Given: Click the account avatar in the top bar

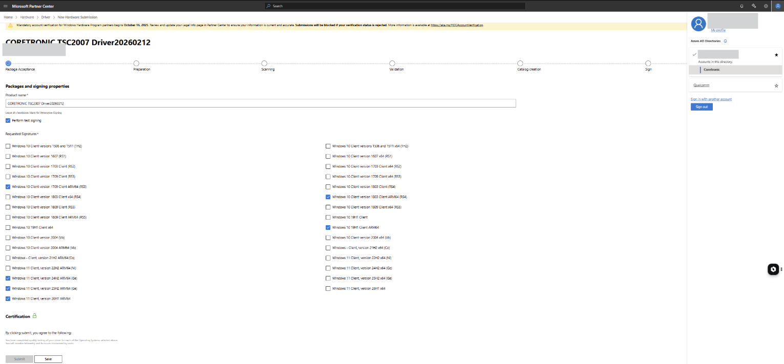Looking at the screenshot, I should point(777,6).
